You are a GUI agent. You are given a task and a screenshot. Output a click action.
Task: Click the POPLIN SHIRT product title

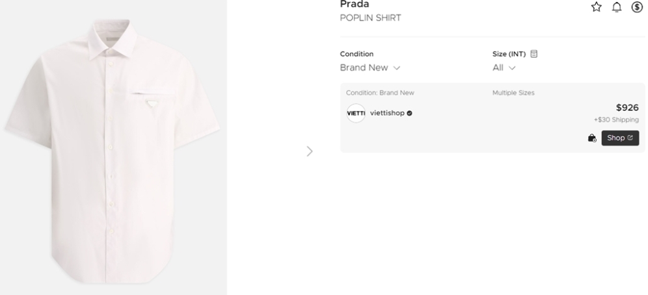(x=370, y=18)
